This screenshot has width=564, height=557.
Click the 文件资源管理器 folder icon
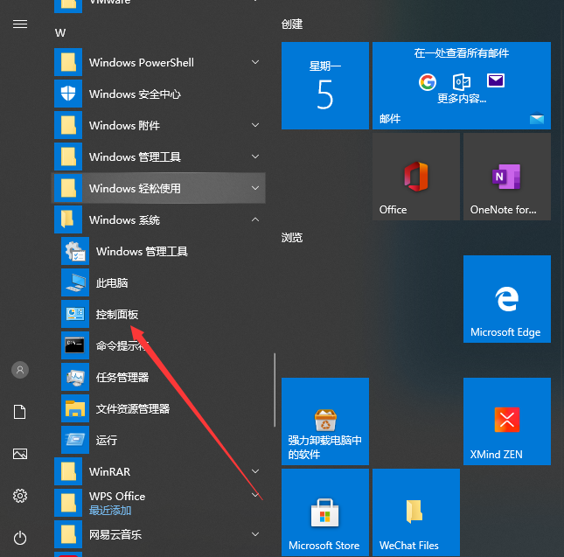[x=75, y=408]
